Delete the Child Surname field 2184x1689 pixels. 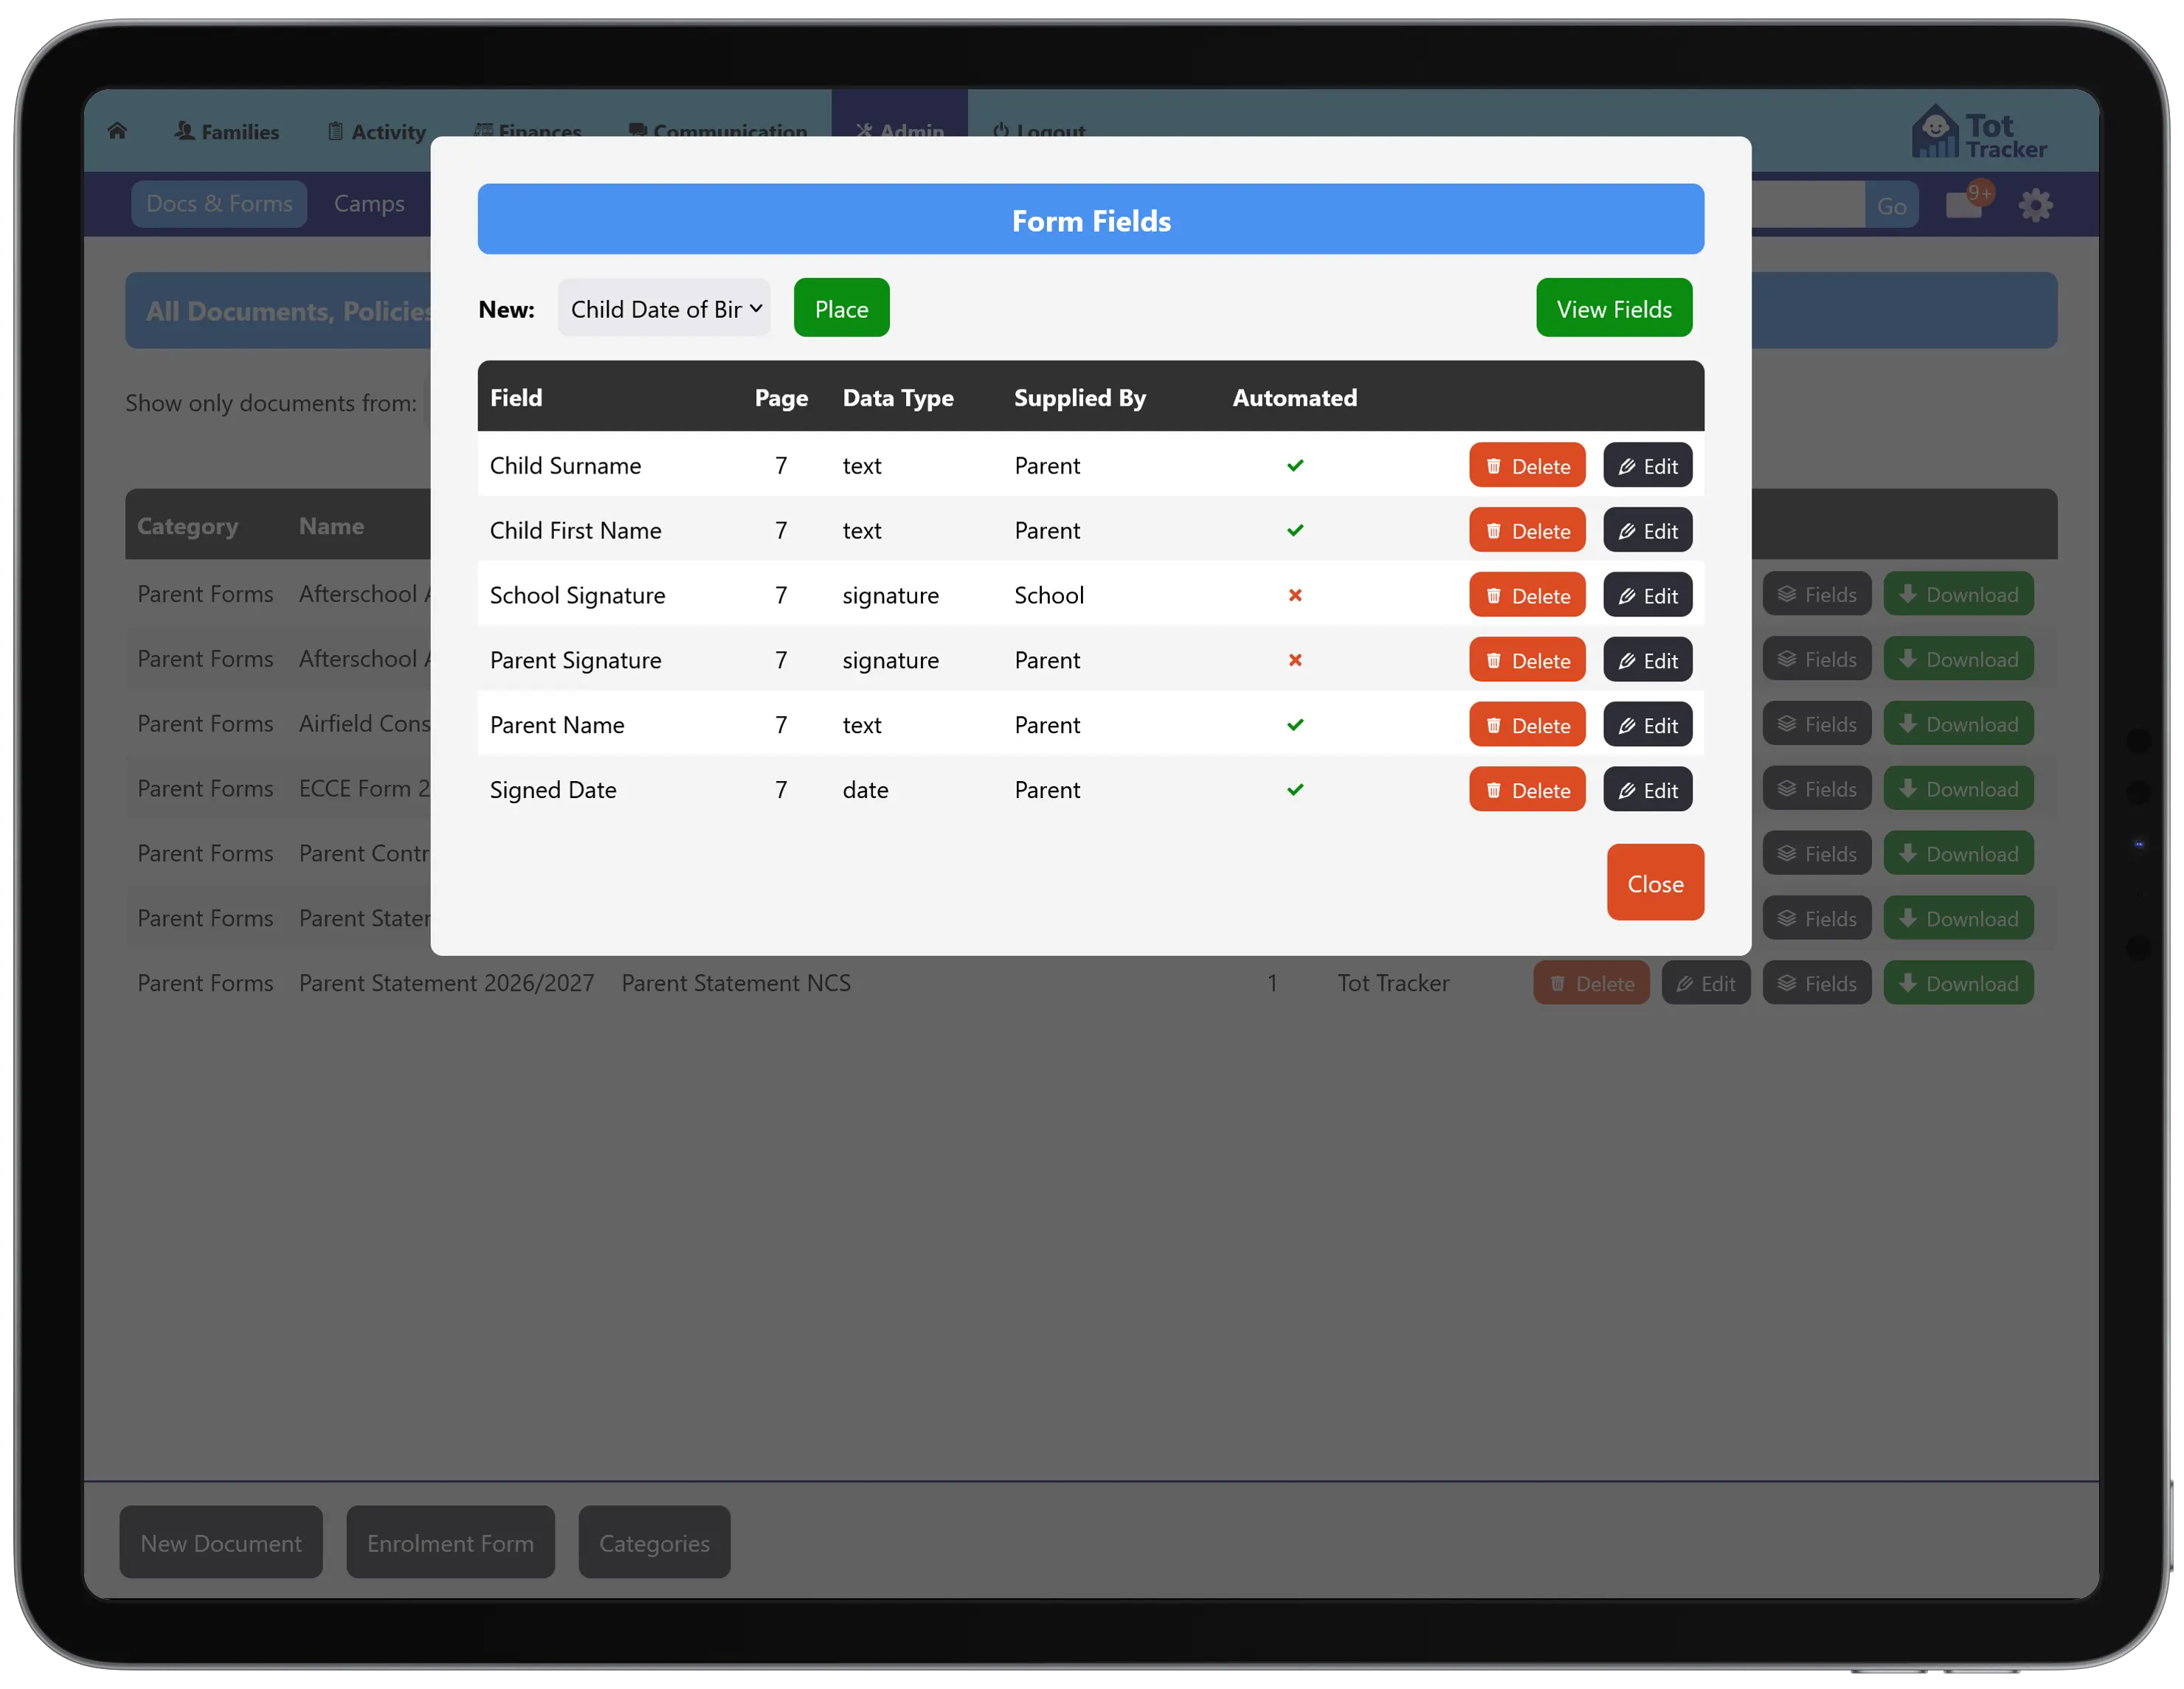[x=1527, y=465]
